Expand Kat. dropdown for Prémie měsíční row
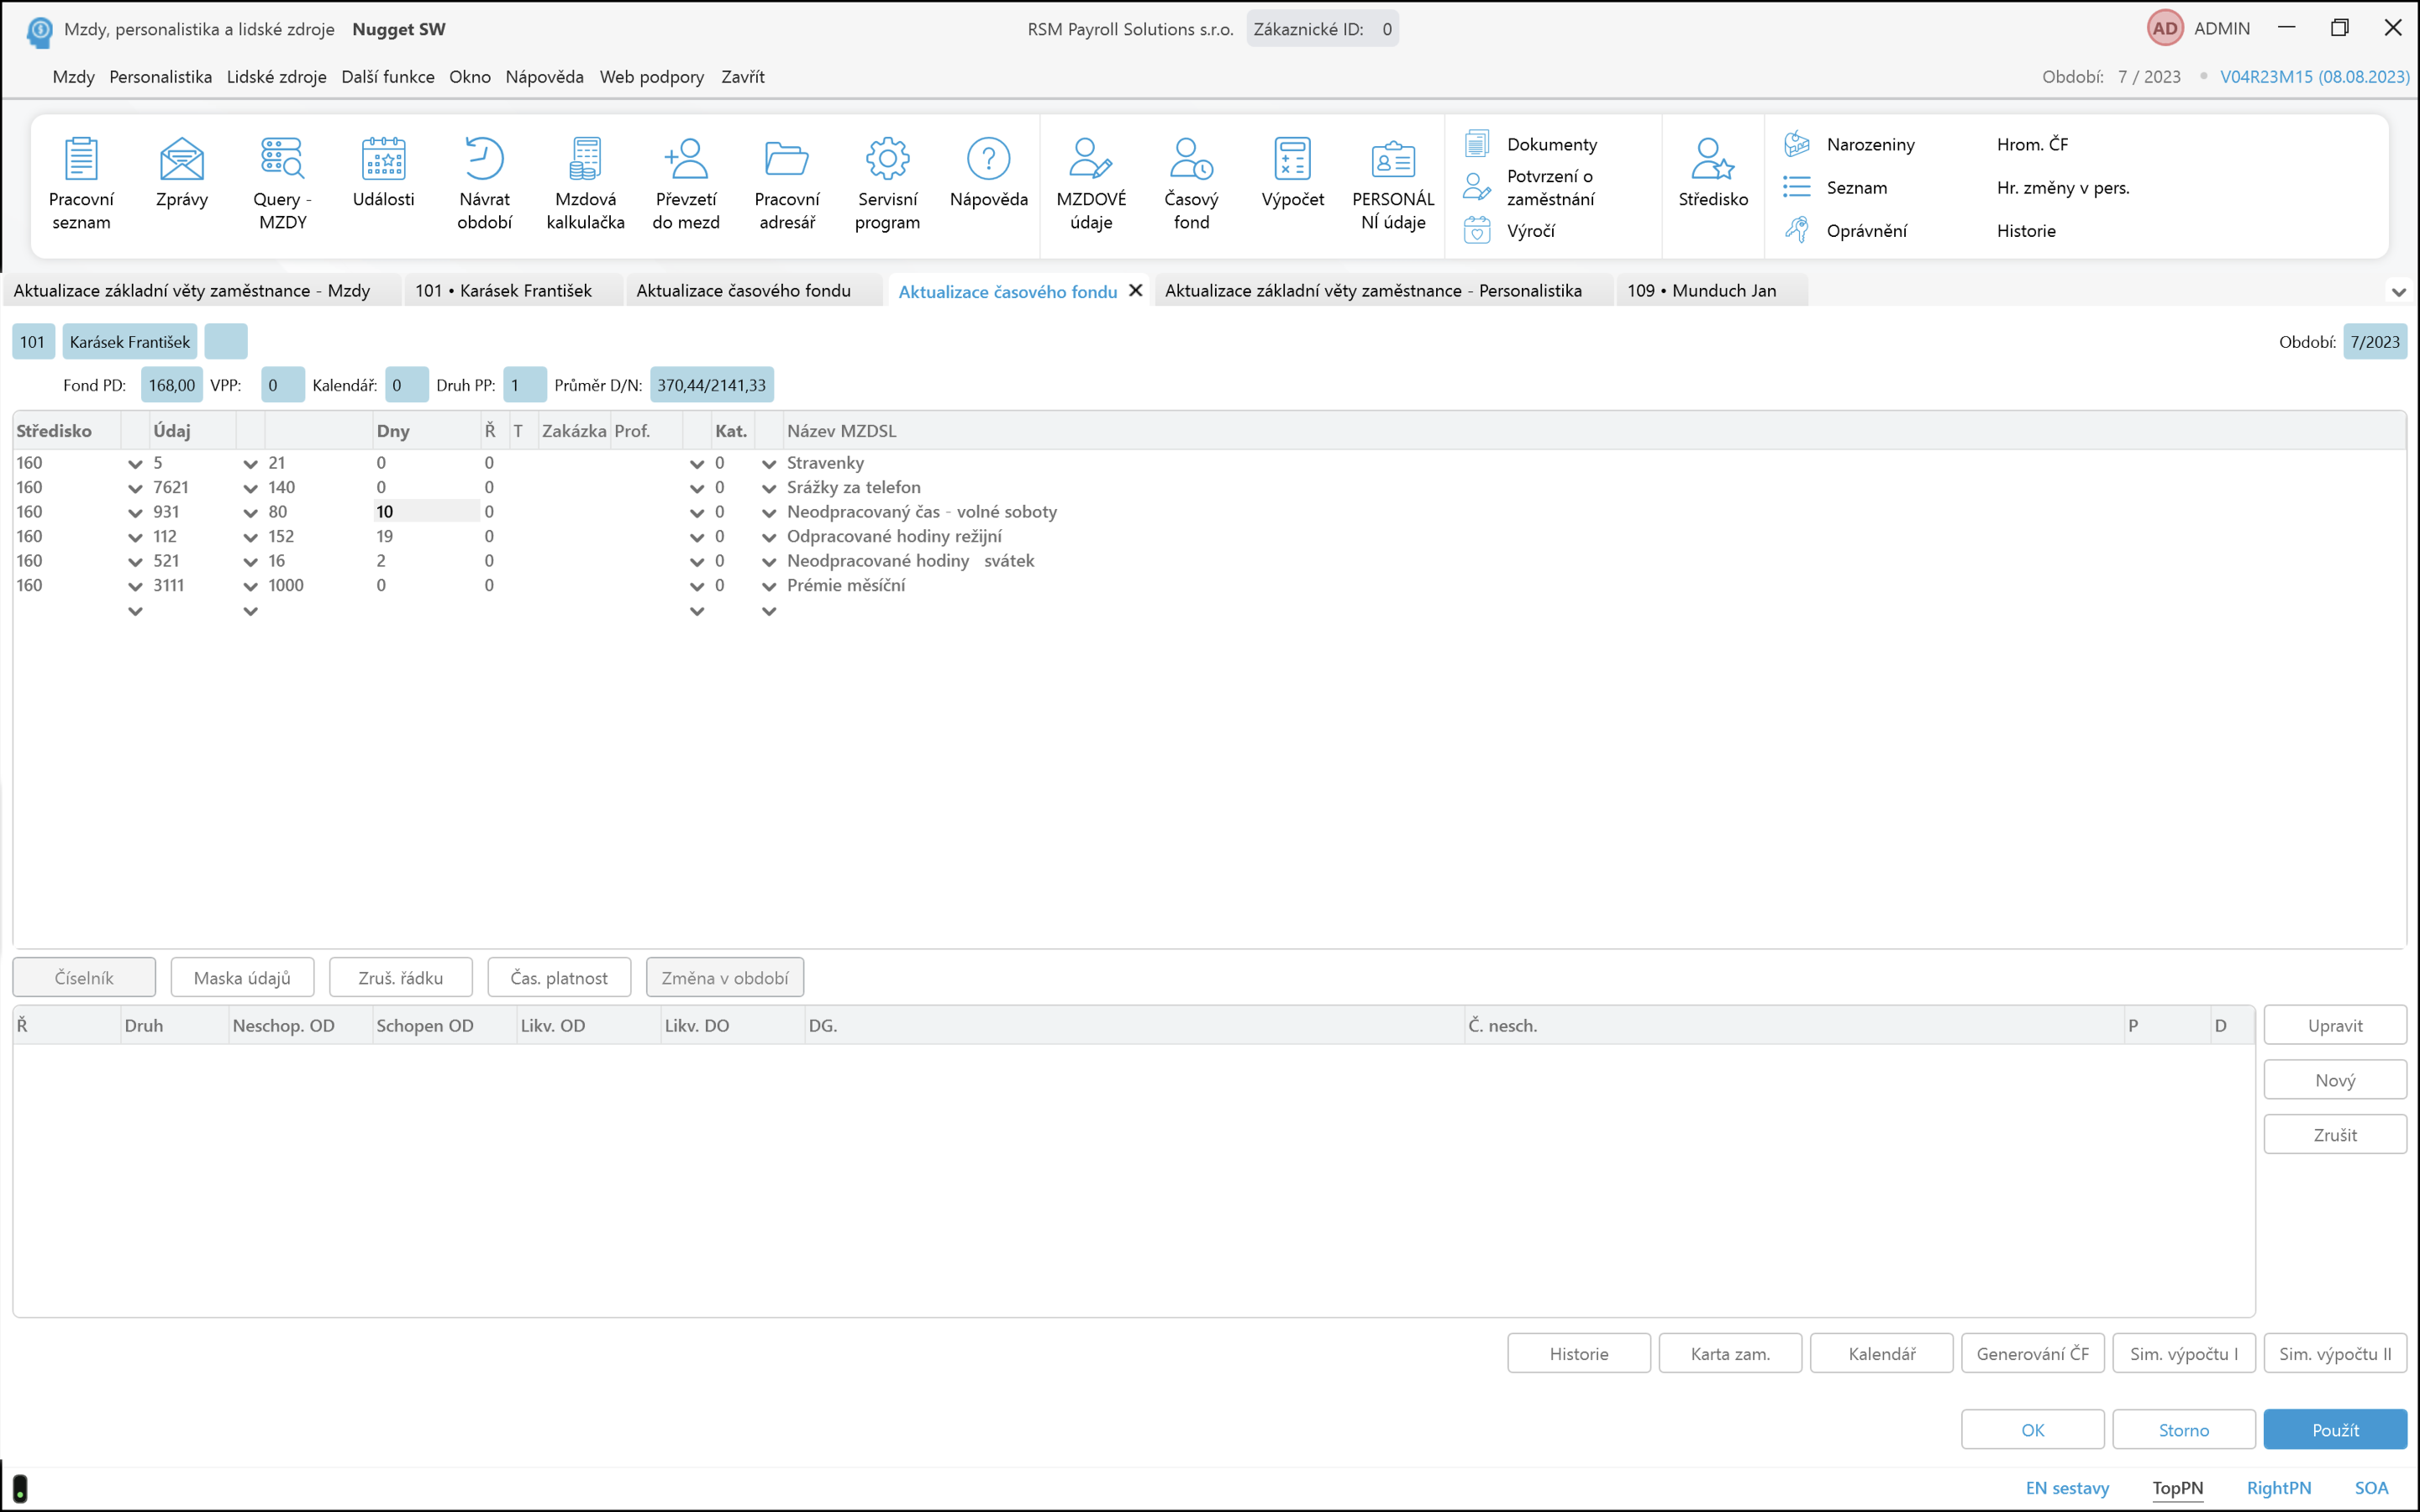Viewport: 2420px width, 1512px height. click(769, 587)
